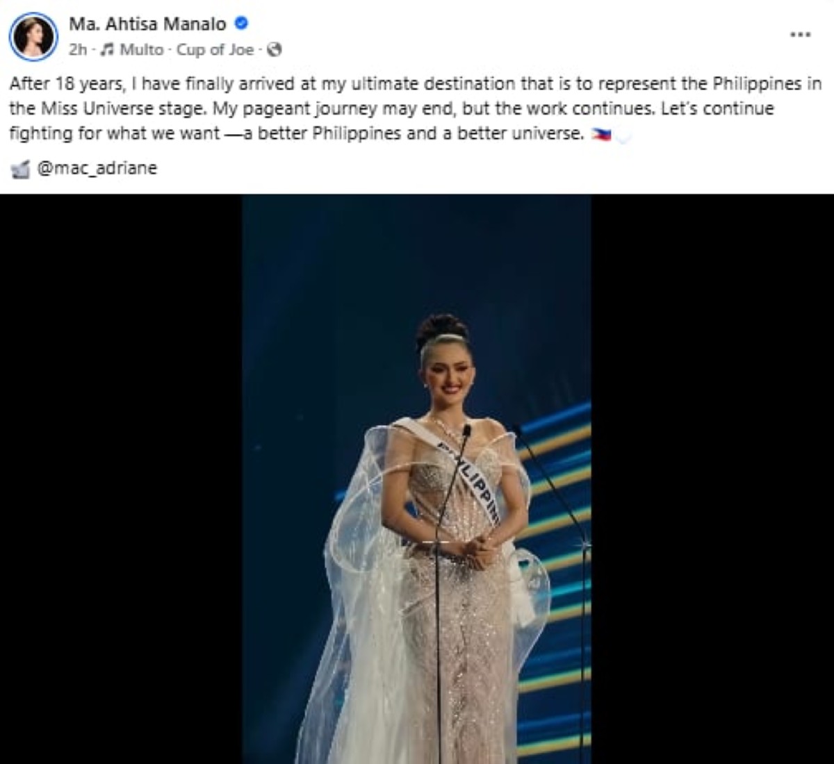Click the white heart emoji after the flag

pos(622,137)
